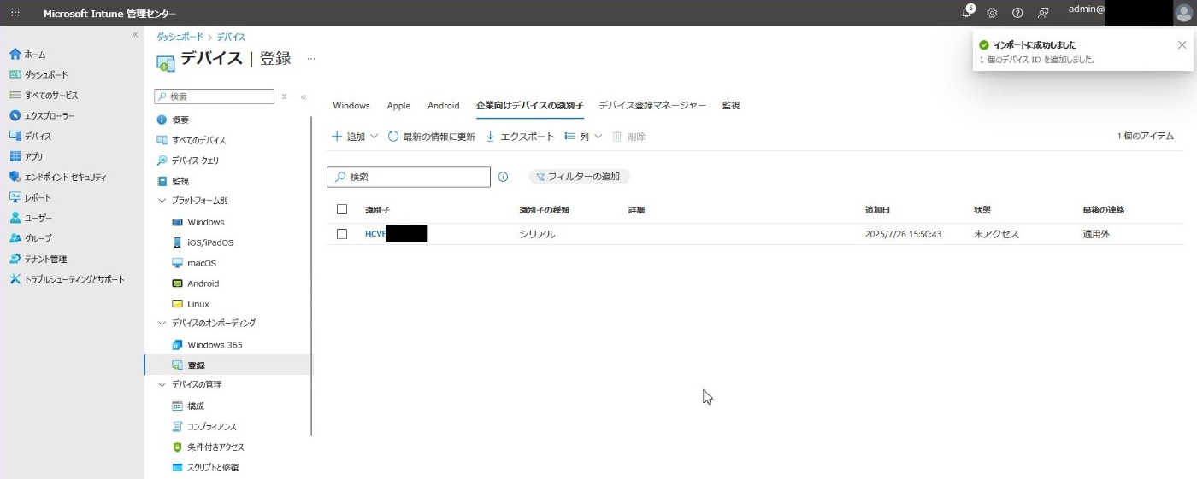This screenshot has height=479, width=1197.
Task: Collapse the left navigation with double-chevron
Action: coord(134,34)
